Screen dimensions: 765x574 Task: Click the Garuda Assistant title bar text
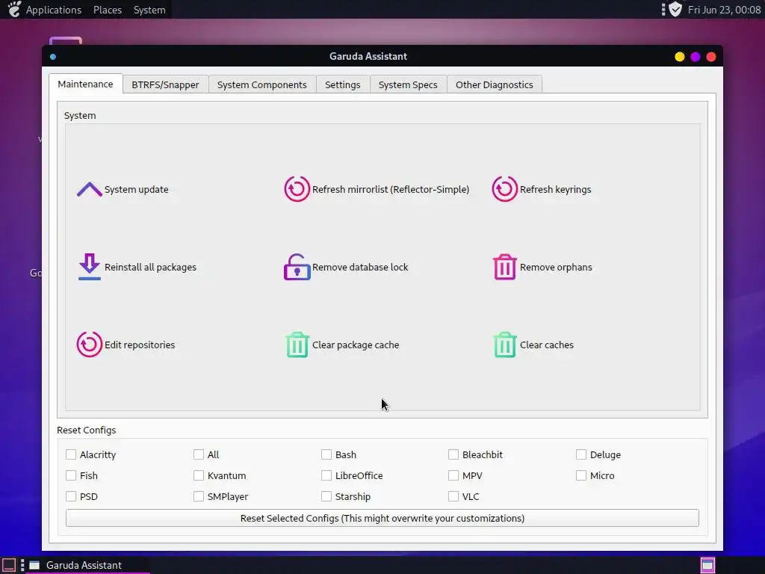coord(368,56)
